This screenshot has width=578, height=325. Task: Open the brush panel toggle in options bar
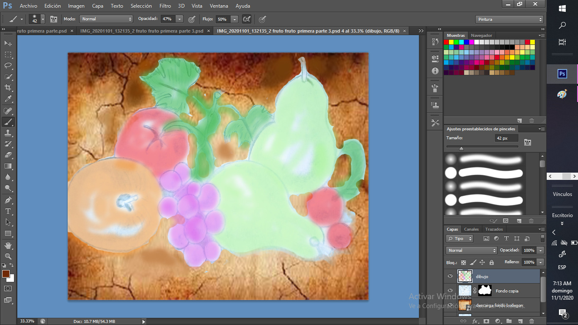(54, 19)
